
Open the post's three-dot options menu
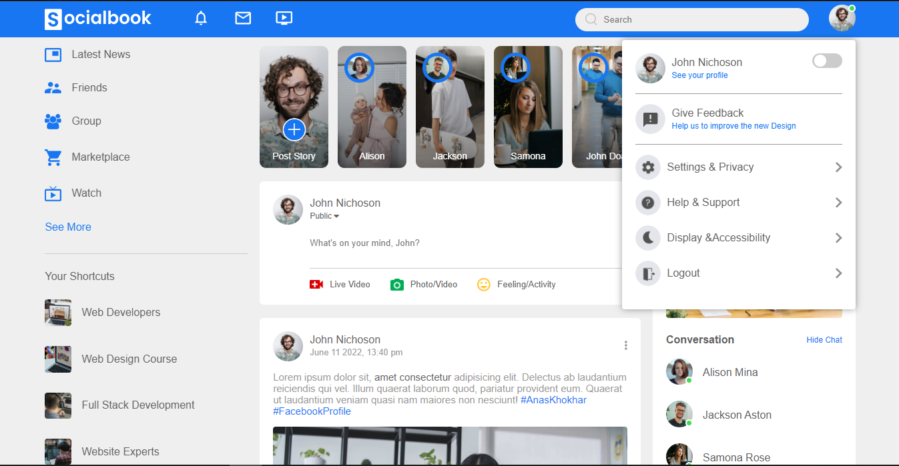click(625, 345)
